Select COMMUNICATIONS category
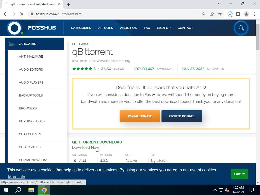This screenshot has height=195, width=260. pos(34,160)
